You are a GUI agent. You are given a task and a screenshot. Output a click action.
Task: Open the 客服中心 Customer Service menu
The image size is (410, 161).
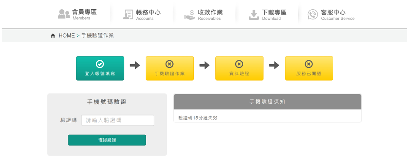coord(331,15)
